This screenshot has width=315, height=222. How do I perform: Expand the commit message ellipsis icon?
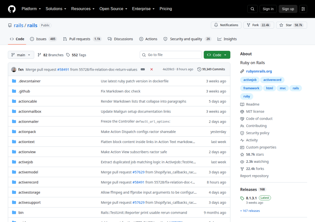point(143,69)
